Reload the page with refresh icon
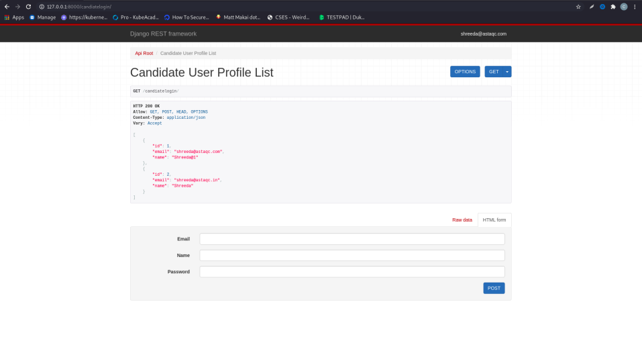This screenshot has width=642, height=341. click(28, 7)
